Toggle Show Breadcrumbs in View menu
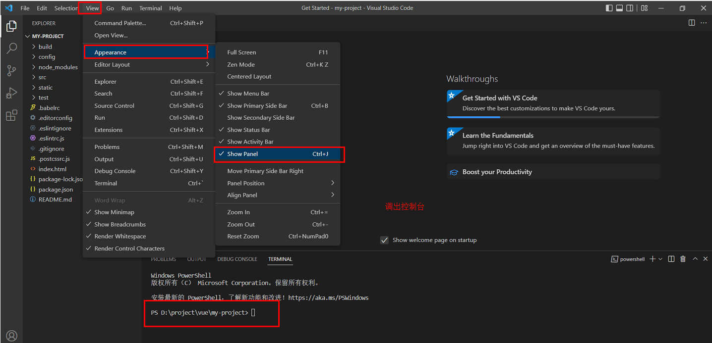712x343 pixels. (149, 224)
